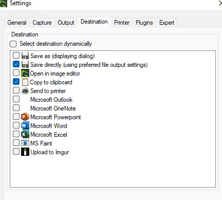Check the MS Paint checkbox
Viewport: 222px width, 200px height.
[16, 143]
